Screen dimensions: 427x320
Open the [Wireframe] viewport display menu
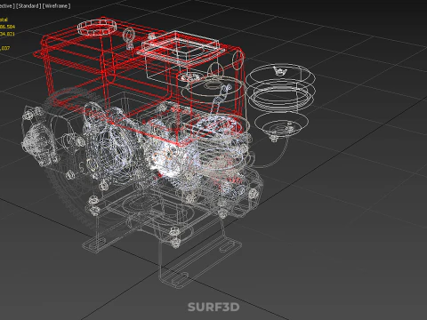tap(56, 6)
